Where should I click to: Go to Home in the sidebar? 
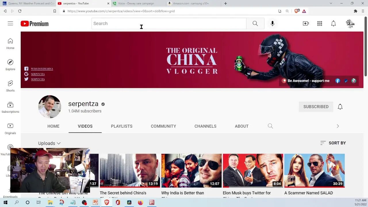click(x=10, y=44)
